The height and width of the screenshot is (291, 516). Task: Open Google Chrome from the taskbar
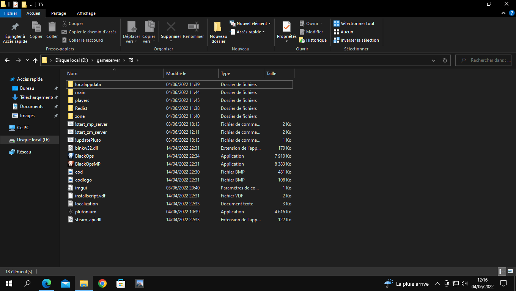point(102,283)
